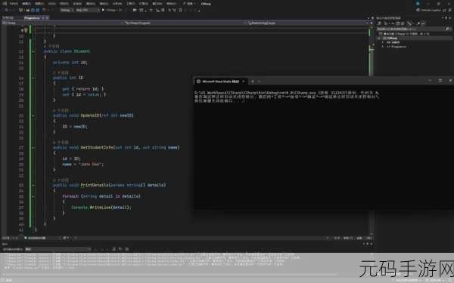Expand the dependencies node in Solution Explorer
Viewport: 454px width, 283px height.
point(383,42)
